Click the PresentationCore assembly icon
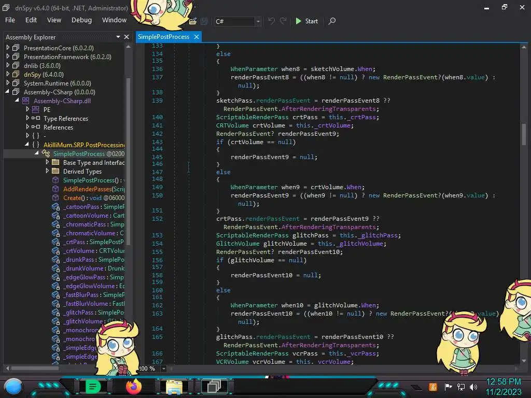 16,48
